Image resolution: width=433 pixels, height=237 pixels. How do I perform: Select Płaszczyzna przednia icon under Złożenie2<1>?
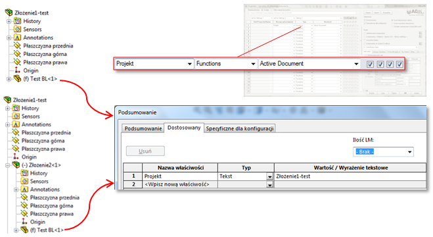(x=24, y=197)
